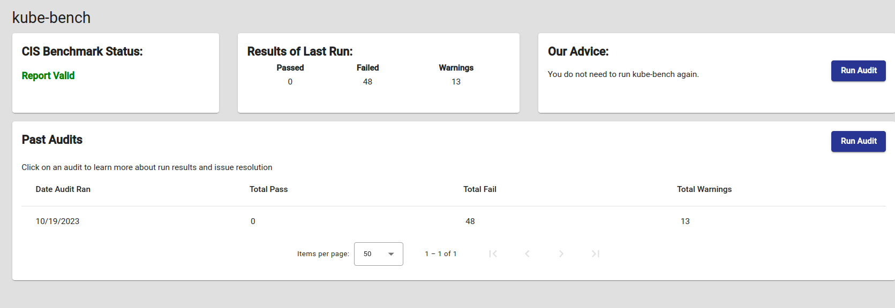The width and height of the screenshot is (895, 308).
Task: Click the Past Audits heading
Action: (52, 140)
